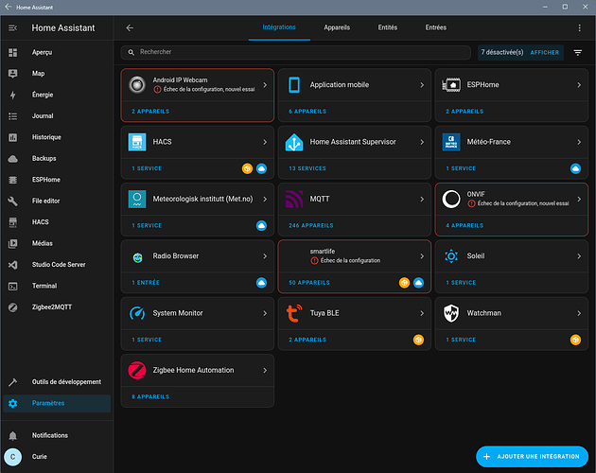Click the Curie user avatar
Viewport: 596px width, 473px height.
[13, 457]
